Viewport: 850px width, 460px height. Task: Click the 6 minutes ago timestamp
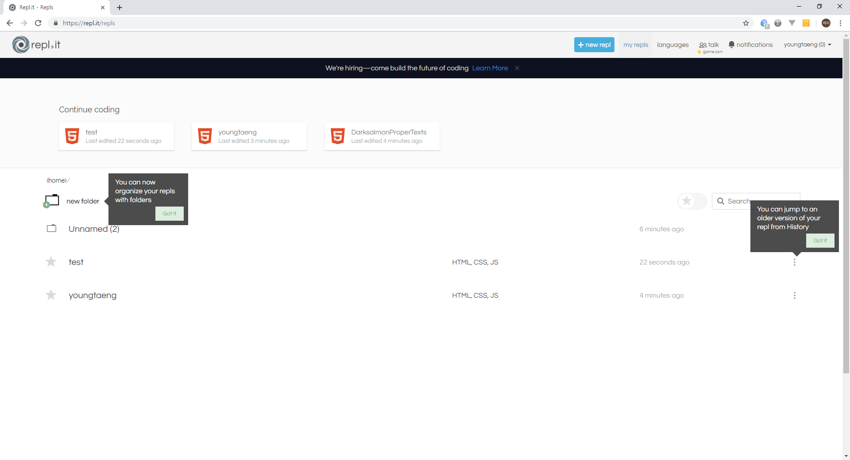coord(661,229)
